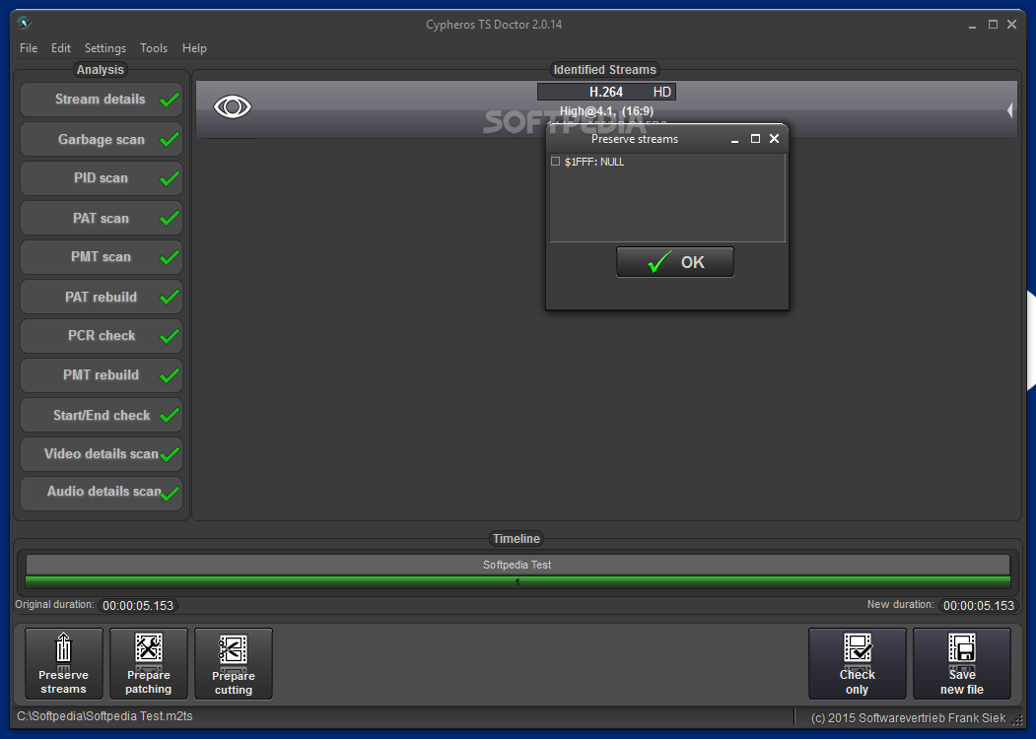The image size is (1036, 739).
Task: Click the Softpedia Test timeline segment
Action: click(x=518, y=565)
